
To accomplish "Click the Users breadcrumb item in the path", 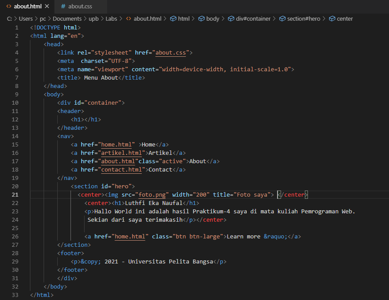I will click(x=26, y=18).
